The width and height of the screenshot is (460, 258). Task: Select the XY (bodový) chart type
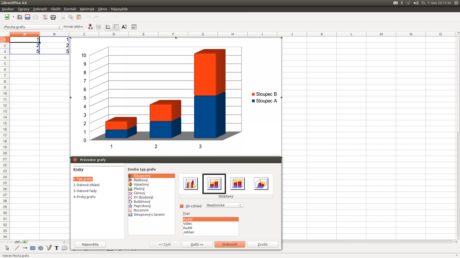pos(143,197)
